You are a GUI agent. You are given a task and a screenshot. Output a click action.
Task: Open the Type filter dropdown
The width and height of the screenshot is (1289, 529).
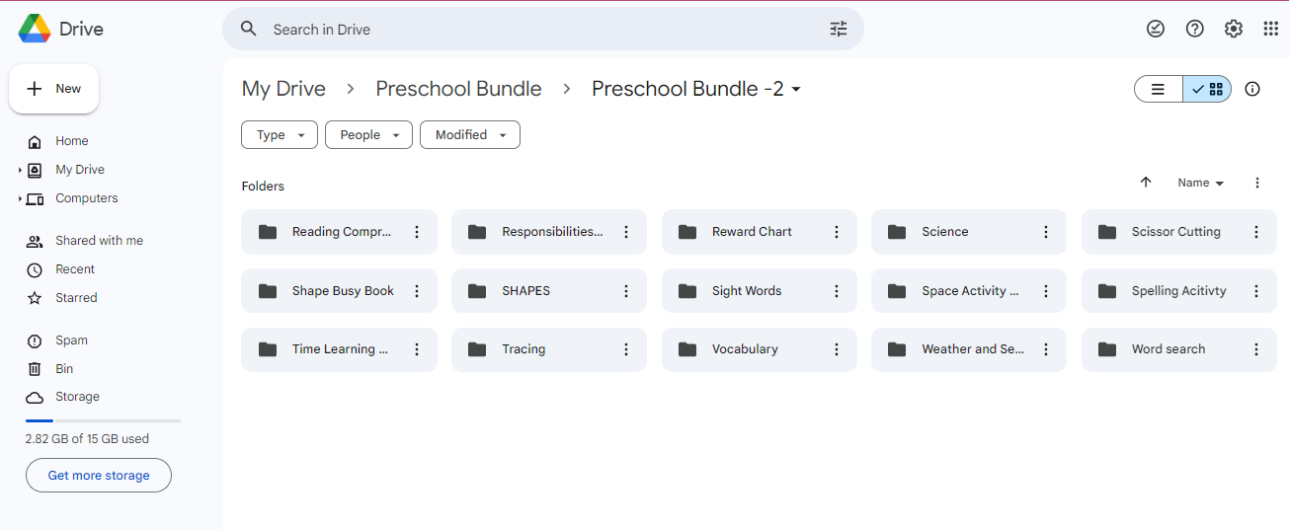tap(280, 135)
